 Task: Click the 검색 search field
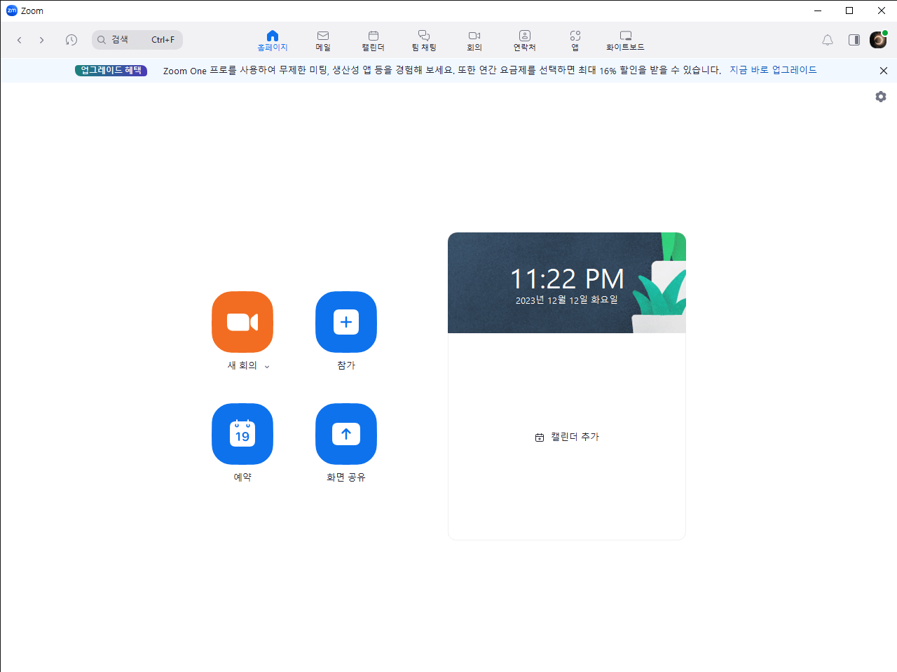click(x=137, y=40)
